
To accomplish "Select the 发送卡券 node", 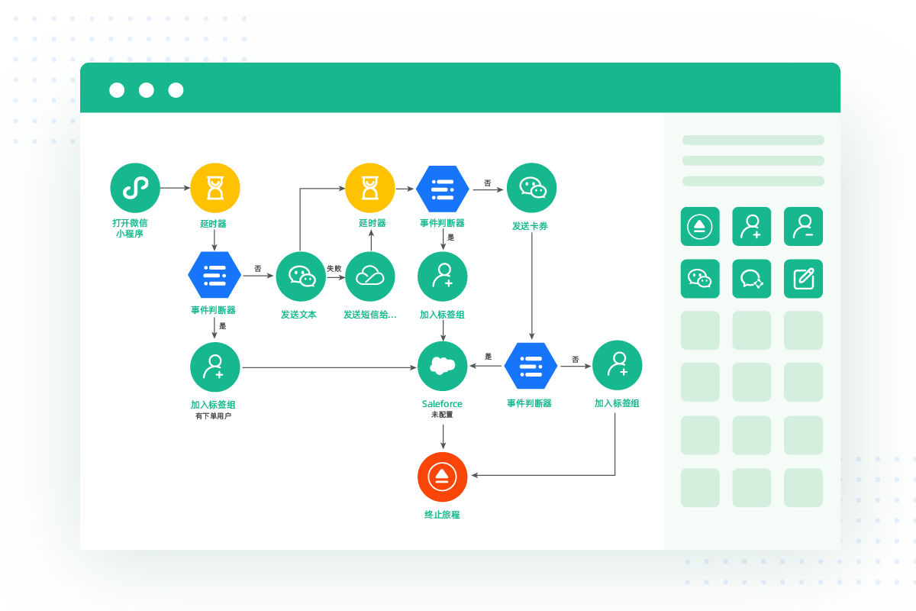I will point(531,188).
